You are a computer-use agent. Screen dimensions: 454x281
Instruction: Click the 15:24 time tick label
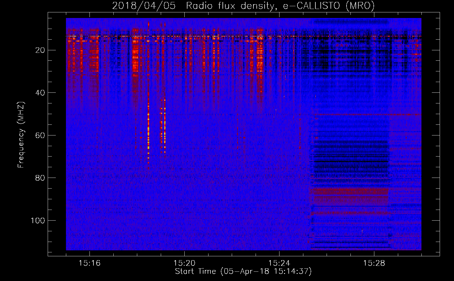pyautogui.click(x=279, y=263)
